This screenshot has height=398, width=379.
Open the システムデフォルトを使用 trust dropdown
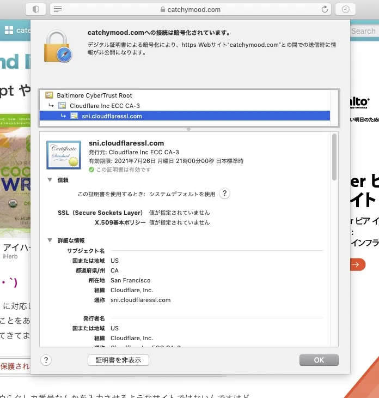point(182,194)
